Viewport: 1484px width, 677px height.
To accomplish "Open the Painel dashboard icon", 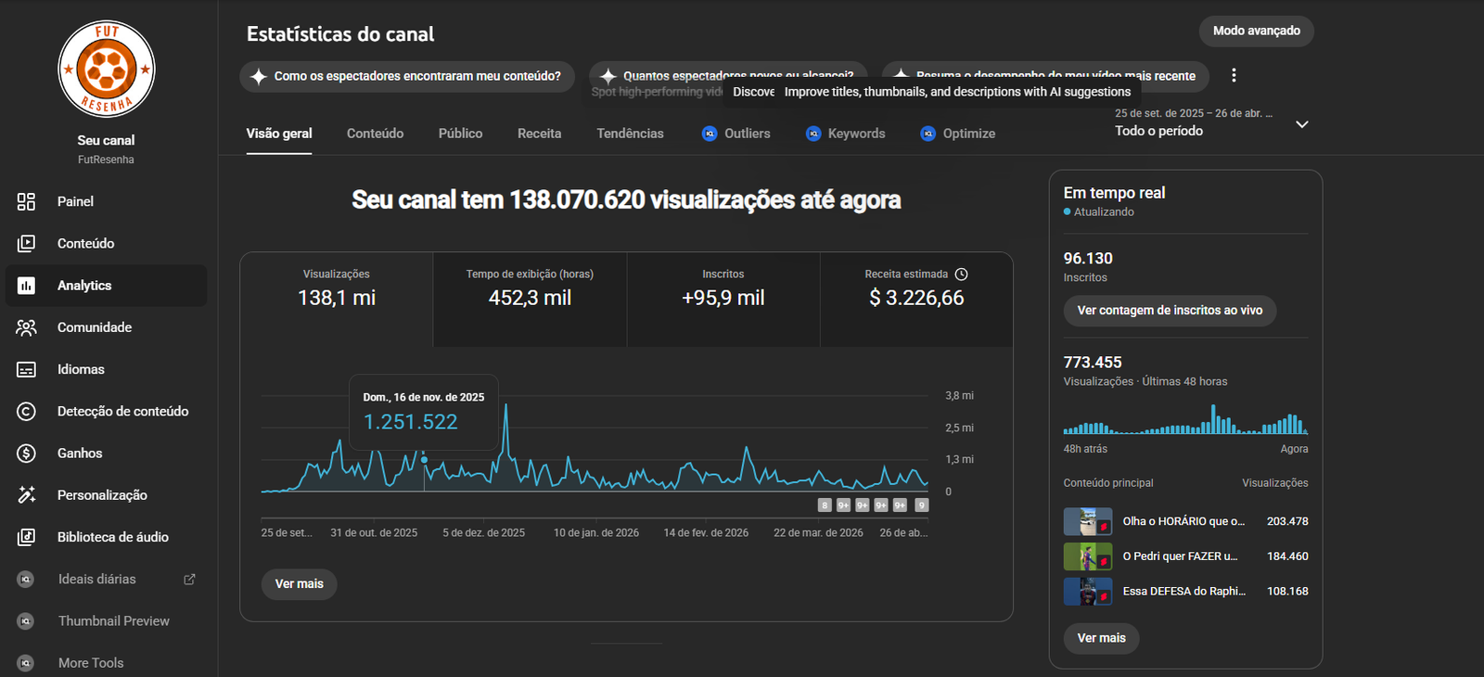I will [26, 201].
